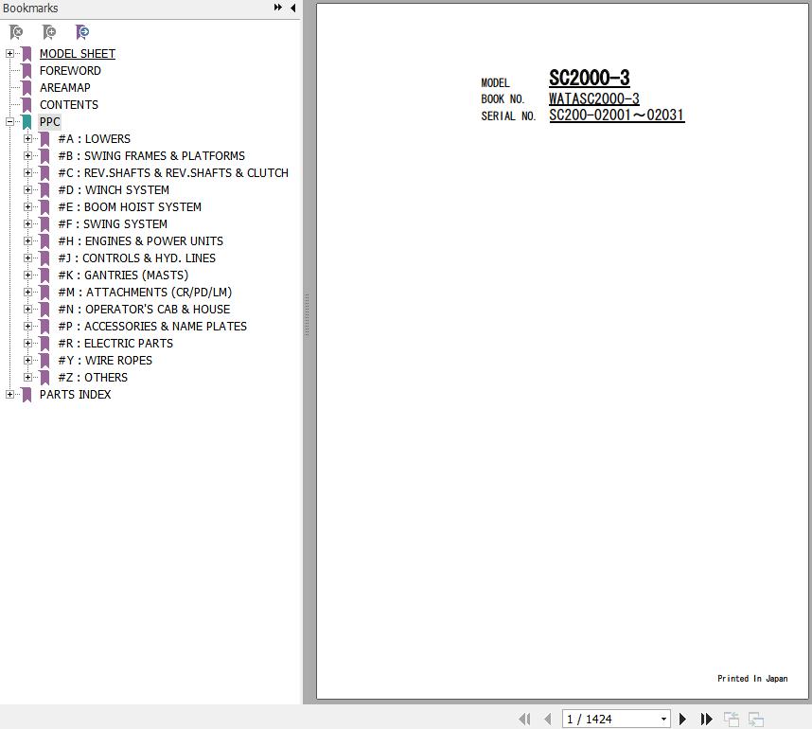
Task: Click the CONTENTS bookmark ribbon icon
Action: pos(26,105)
